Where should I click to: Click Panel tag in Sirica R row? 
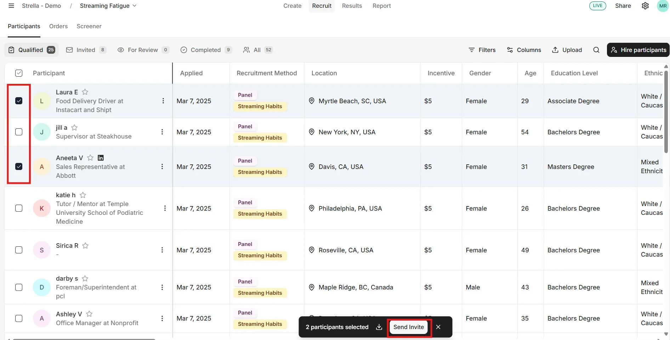(x=245, y=244)
